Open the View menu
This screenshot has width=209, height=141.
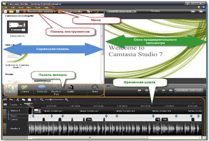coord(21,7)
